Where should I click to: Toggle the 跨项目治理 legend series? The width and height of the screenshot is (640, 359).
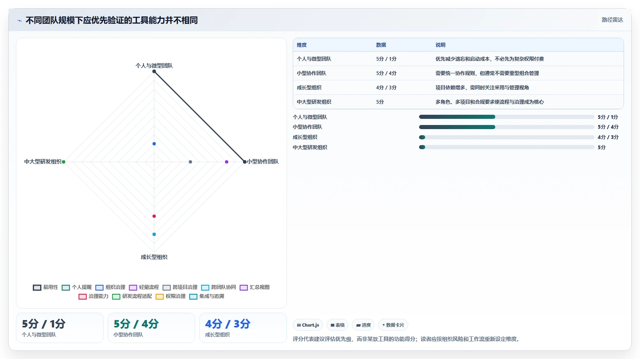(x=180, y=287)
